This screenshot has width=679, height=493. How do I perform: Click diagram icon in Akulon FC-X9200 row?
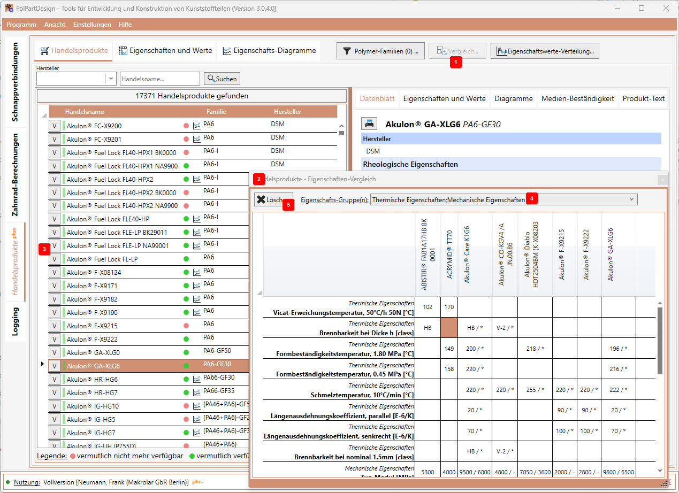click(197, 126)
